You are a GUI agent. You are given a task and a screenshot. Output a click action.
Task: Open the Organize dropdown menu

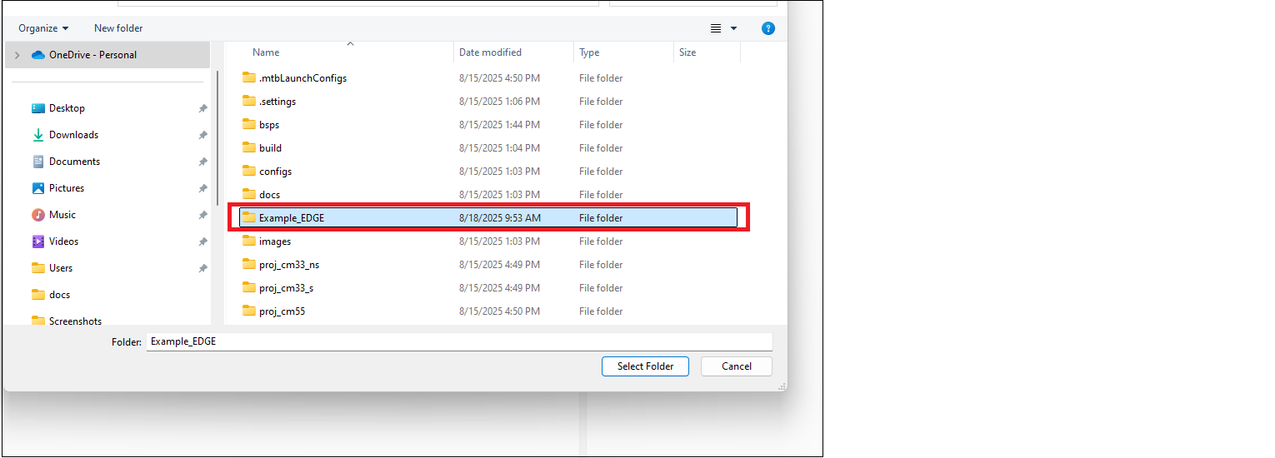tap(43, 28)
